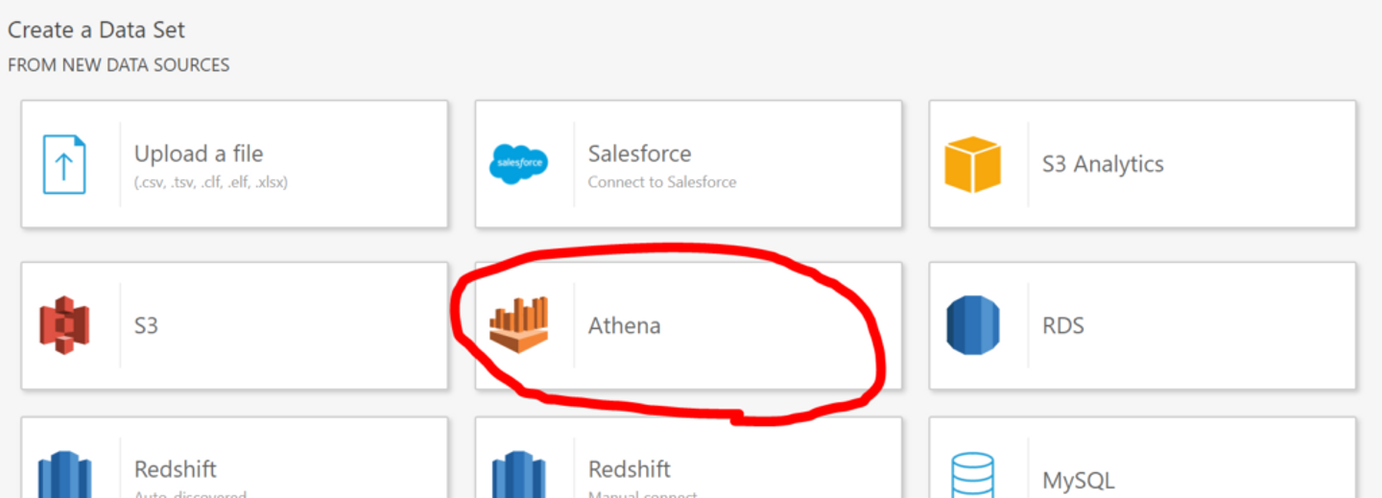This screenshot has height=498, width=1382.
Task: Click the Salesforce cloud logo icon
Action: click(x=518, y=164)
